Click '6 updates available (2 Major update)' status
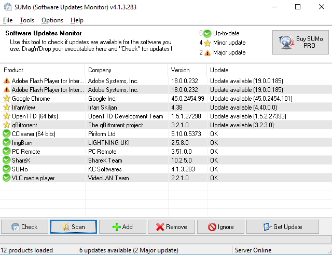 [x=129, y=250]
